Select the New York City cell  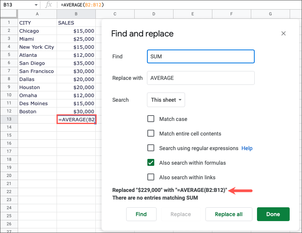click(x=37, y=47)
